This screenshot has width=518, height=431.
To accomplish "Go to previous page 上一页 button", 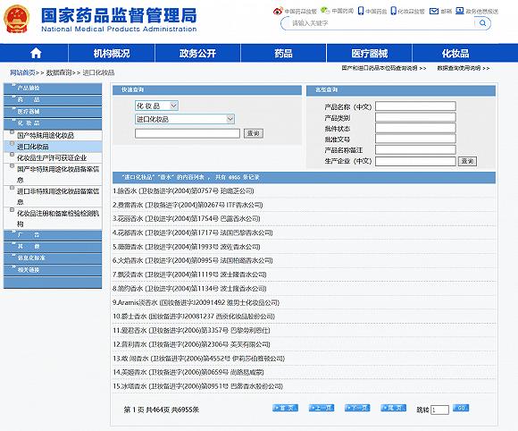I will (322, 408).
